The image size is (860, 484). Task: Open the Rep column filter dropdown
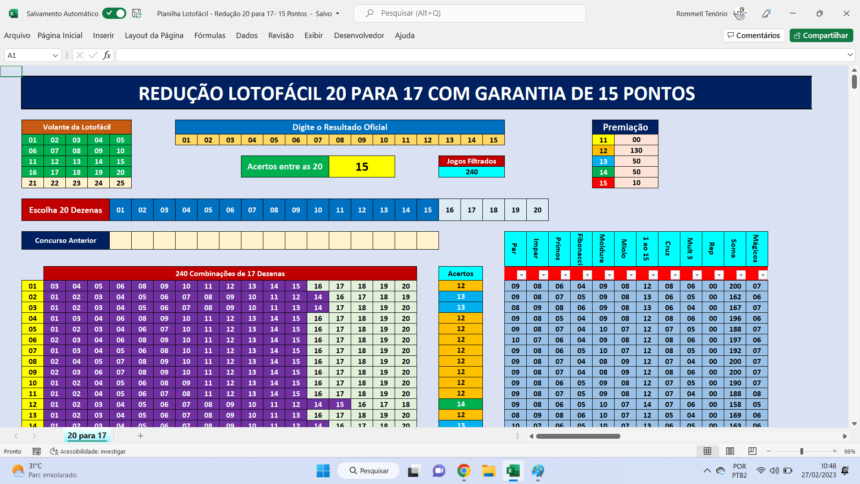(719, 275)
